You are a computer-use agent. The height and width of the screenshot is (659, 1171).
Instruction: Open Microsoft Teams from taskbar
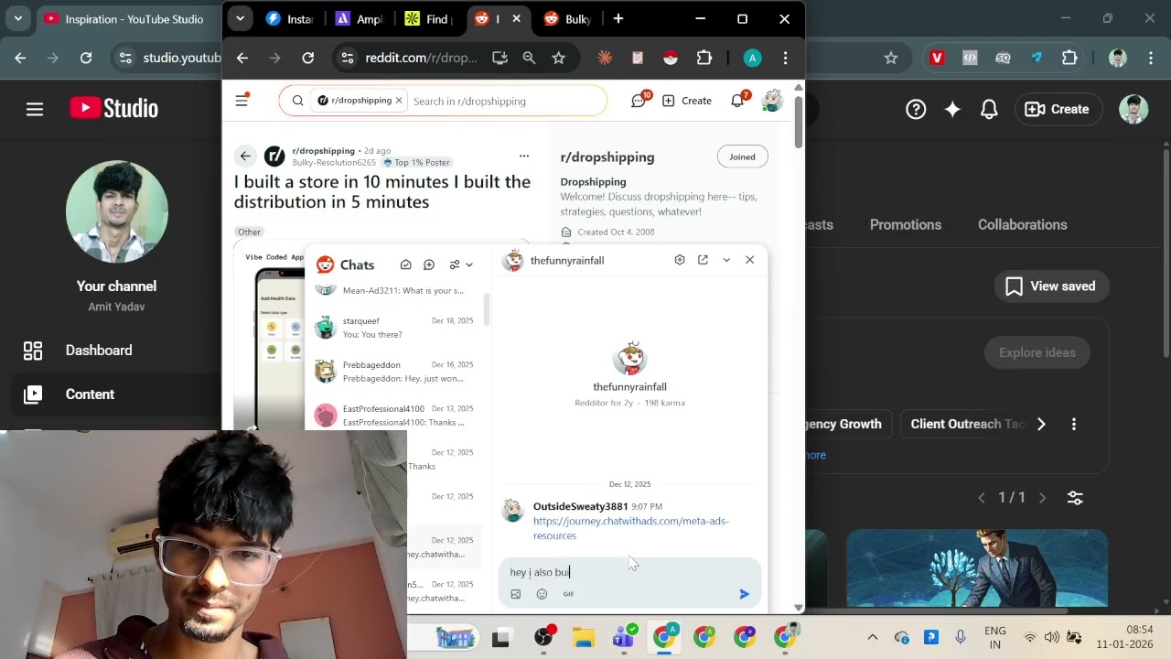click(x=624, y=638)
